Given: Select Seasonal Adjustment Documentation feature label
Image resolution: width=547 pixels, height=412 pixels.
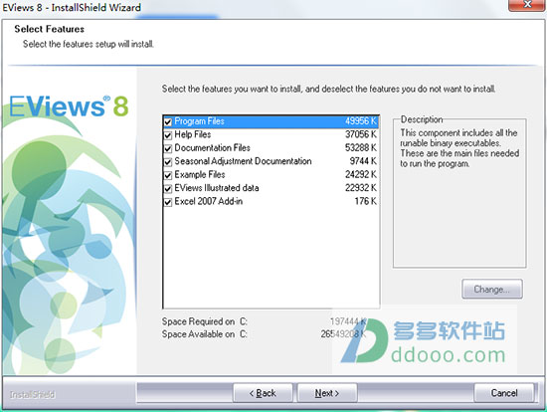Looking at the screenshot, I should (x=243, y=161).
